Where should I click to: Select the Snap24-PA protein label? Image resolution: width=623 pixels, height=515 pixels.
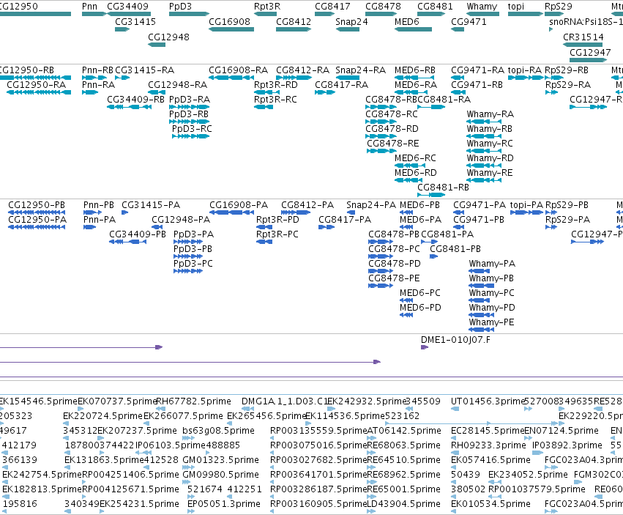click(x=371, y=205)
